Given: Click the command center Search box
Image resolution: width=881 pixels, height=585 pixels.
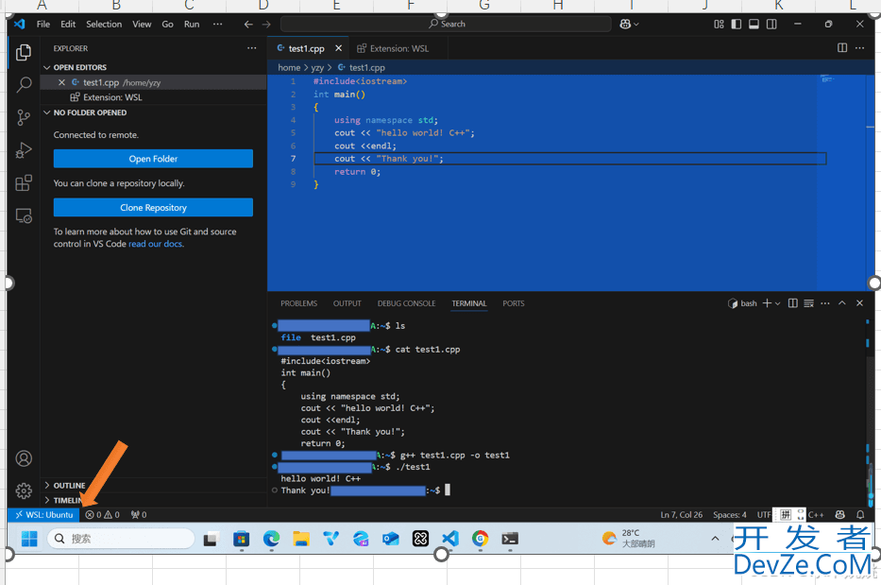Looking at the screenshot, I should click(446, 25).
